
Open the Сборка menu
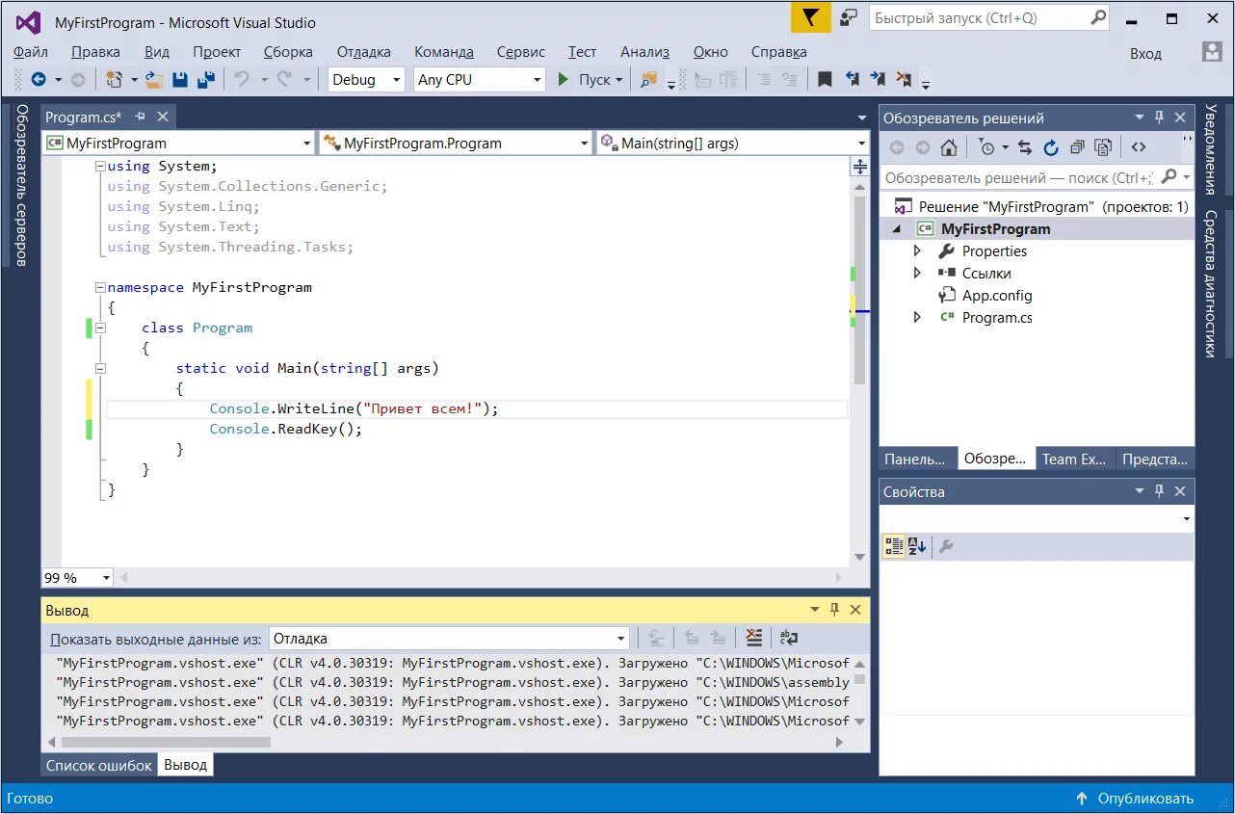288,52
